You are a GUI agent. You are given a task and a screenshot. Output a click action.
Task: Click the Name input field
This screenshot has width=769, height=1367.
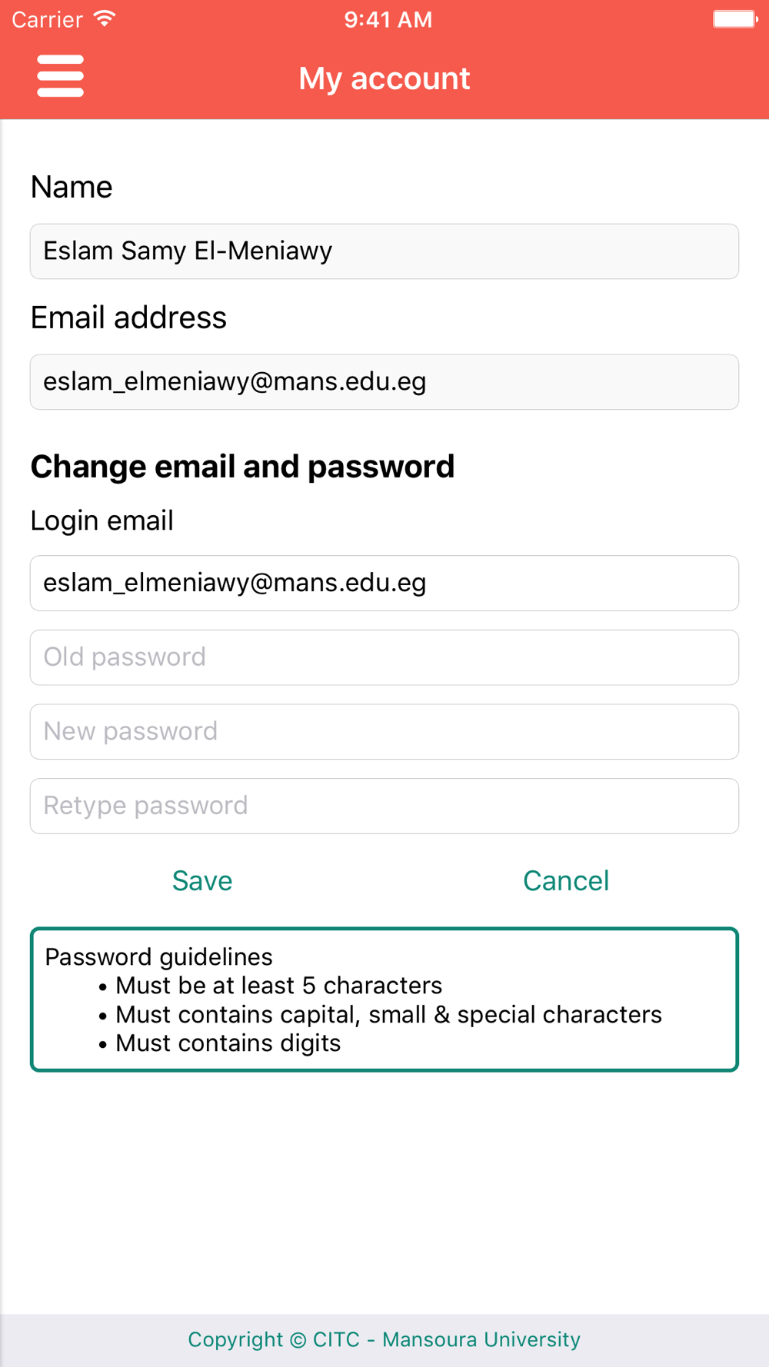[384, 251]
